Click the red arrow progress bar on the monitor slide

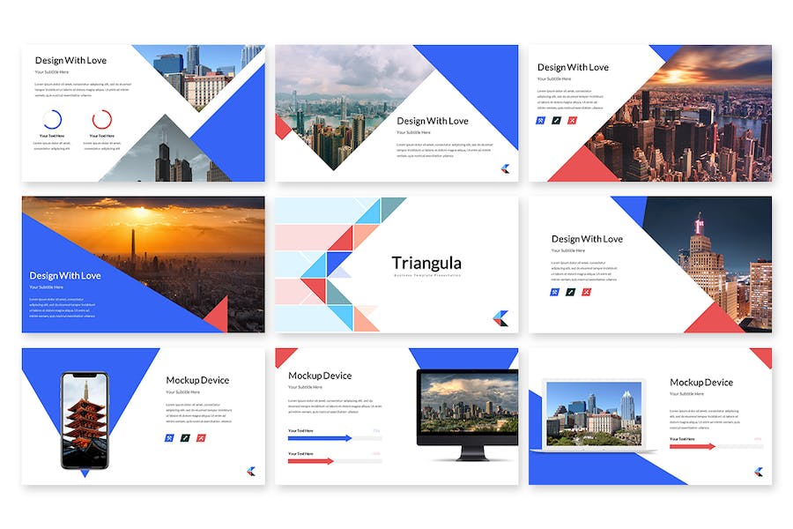click(x=311, y=460)
